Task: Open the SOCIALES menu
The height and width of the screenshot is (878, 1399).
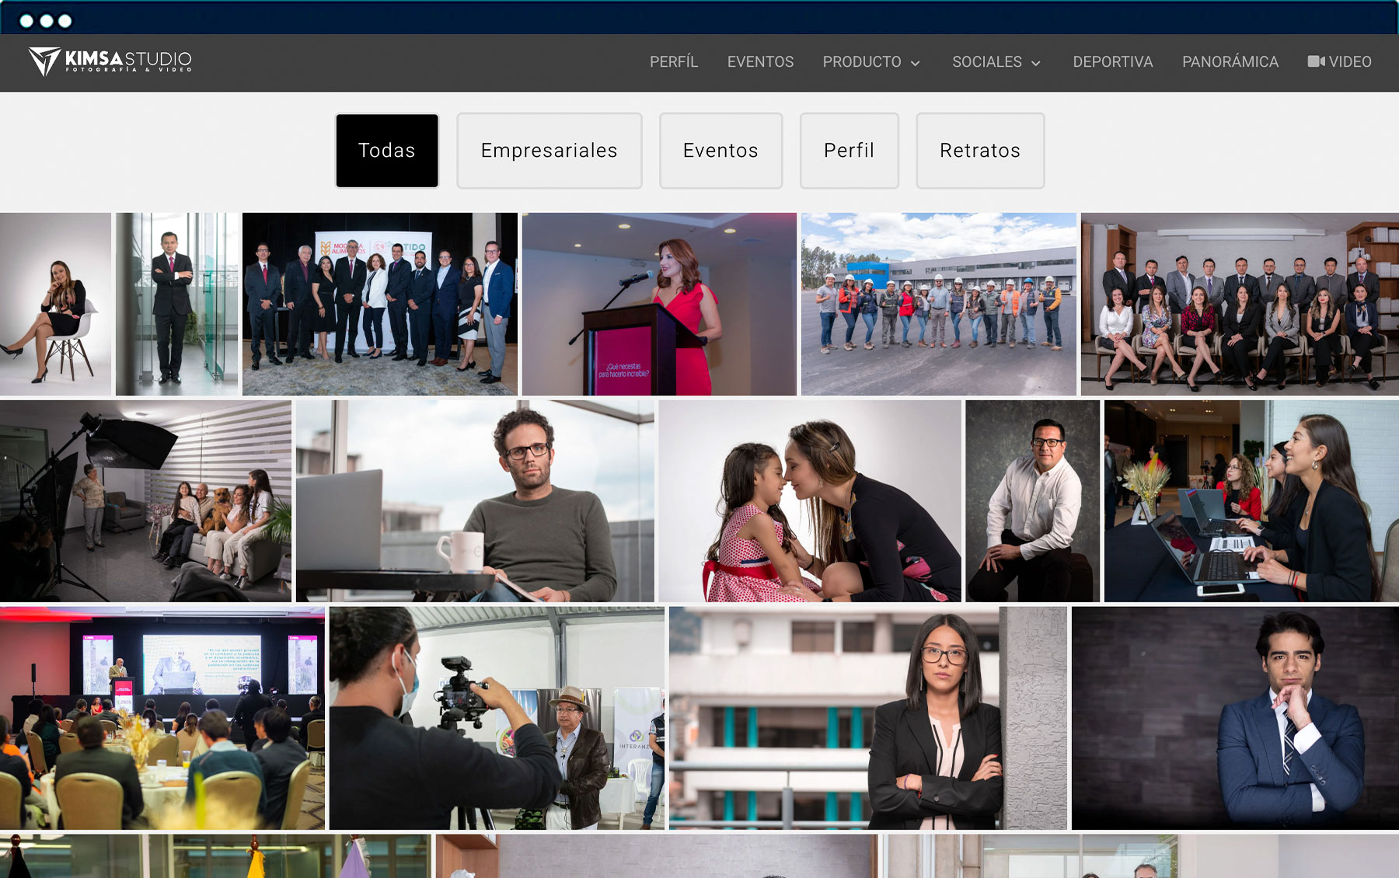Action: (987, 61)
